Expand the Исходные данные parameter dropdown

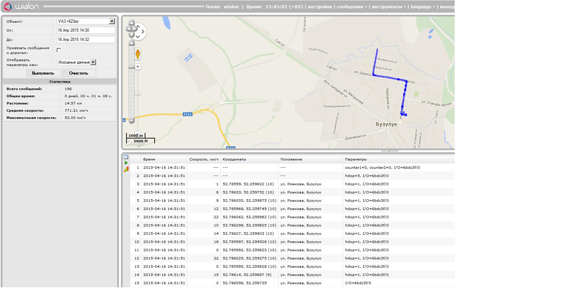(93, 62)
